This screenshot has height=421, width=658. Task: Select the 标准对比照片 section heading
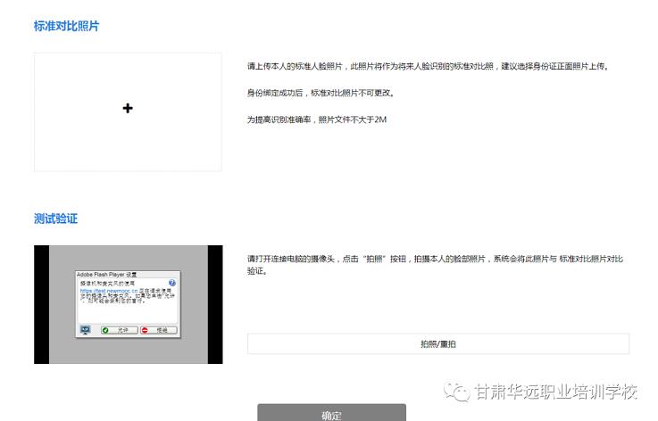[x=67, y=27]
